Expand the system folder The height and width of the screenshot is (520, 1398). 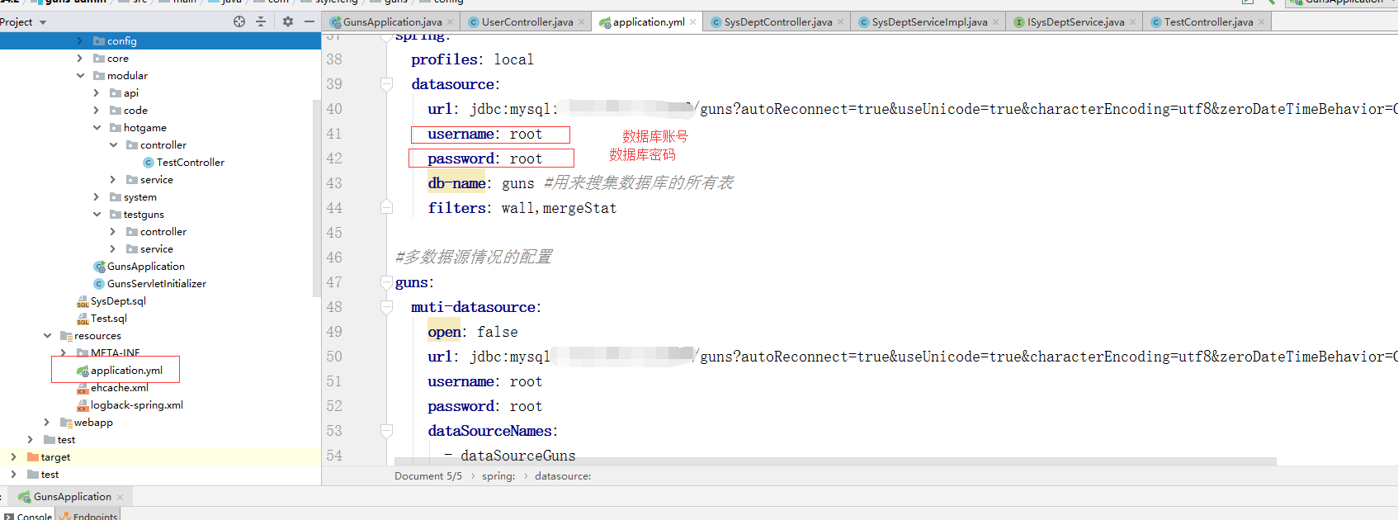pos(97,197)
